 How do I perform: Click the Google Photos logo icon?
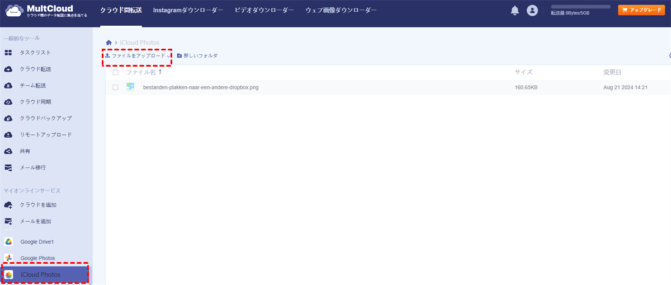(8, 258)
